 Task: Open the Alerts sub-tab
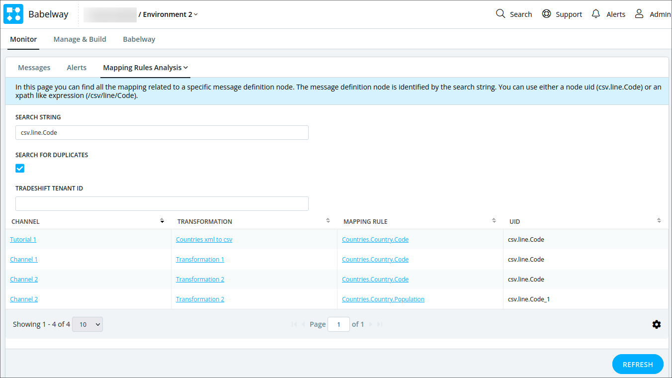77,68
